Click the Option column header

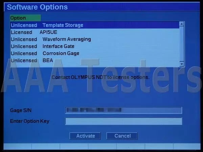click(x=25, y=18)
